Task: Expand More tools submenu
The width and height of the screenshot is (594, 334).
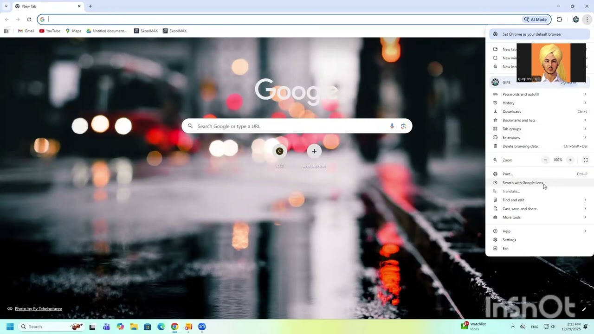Action: (540, 217)
